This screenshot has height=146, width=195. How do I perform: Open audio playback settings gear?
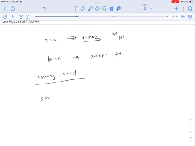pos(190,17)
